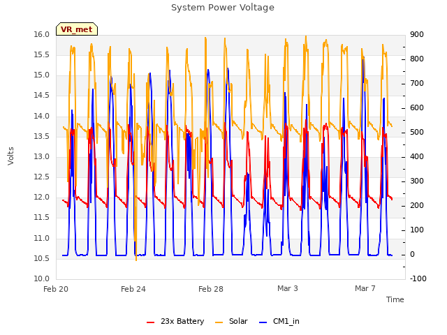Click the 500 right axis value

(x=417, y=133)
